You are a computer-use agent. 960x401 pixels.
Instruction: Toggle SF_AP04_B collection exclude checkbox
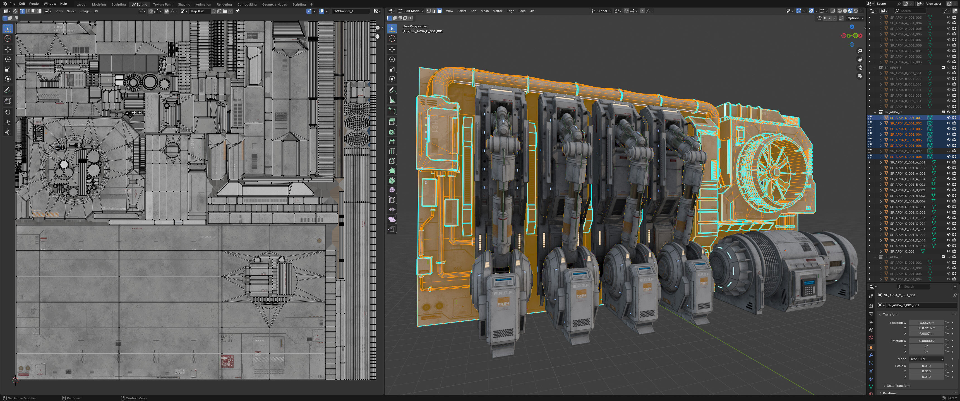point(943,68)
